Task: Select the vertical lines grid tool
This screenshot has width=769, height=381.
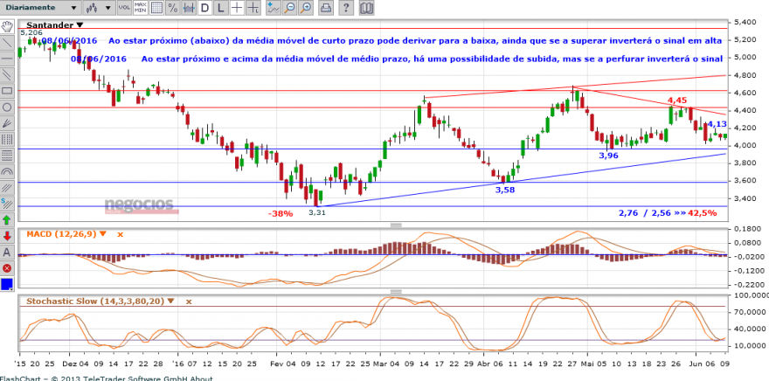Action: click(7, 139)
